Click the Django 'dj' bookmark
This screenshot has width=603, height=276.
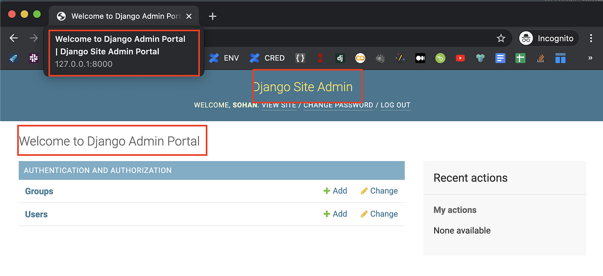click(x=340, y=58)
